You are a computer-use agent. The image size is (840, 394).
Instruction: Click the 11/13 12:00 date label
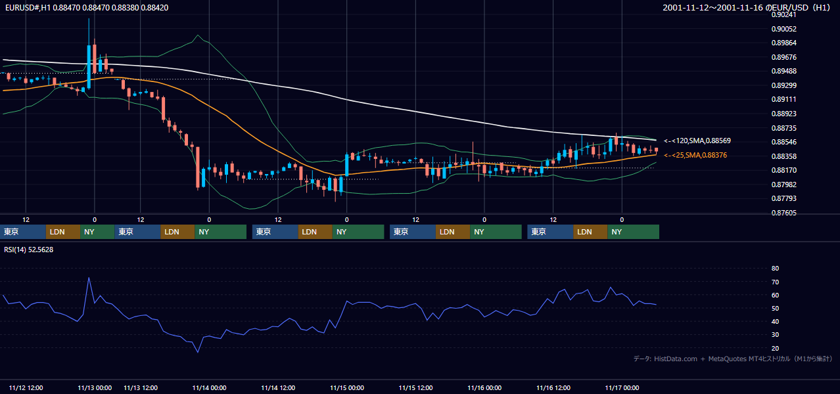(141, 387)
